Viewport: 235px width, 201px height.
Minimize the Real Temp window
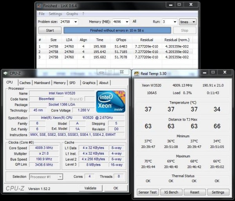[205, 72]
